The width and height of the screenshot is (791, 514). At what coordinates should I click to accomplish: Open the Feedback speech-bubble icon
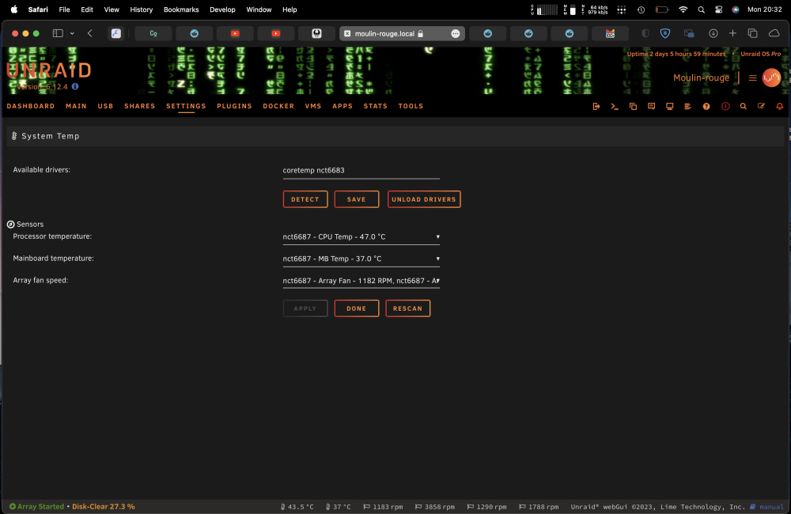tap(651, 107)
